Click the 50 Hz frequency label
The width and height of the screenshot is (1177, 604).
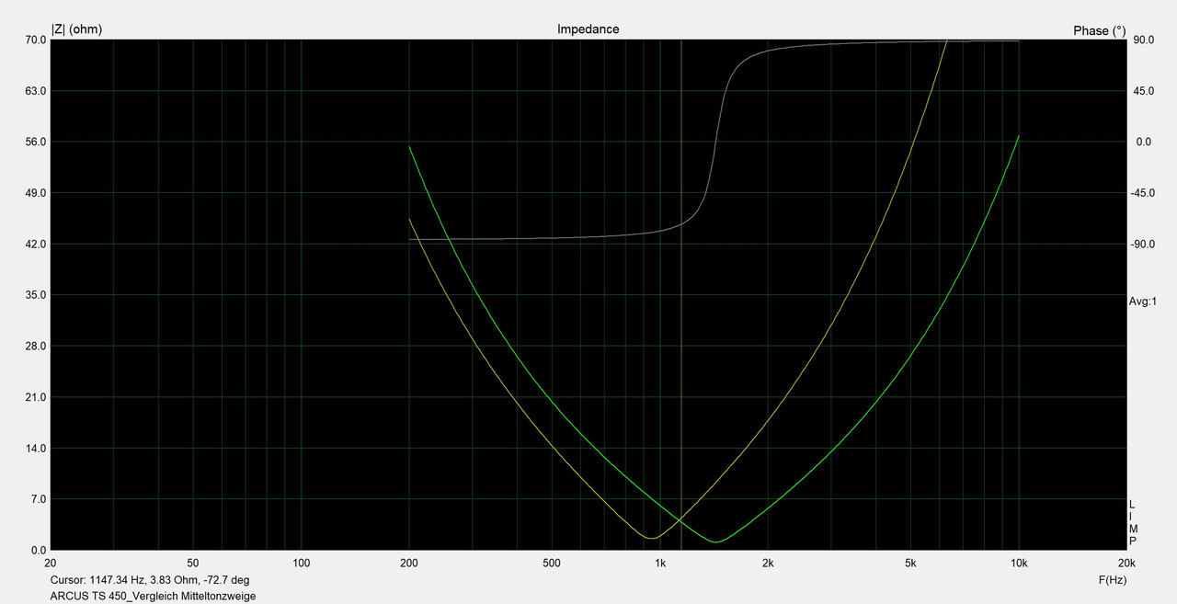[193, 564]
